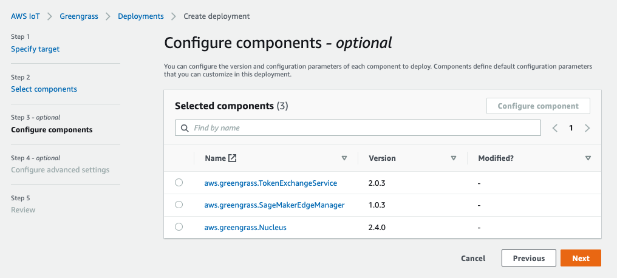Image resolution: width=617 pixels, height=278 pixels.
Task: Click the Name column header
Action: coord(215,158)
